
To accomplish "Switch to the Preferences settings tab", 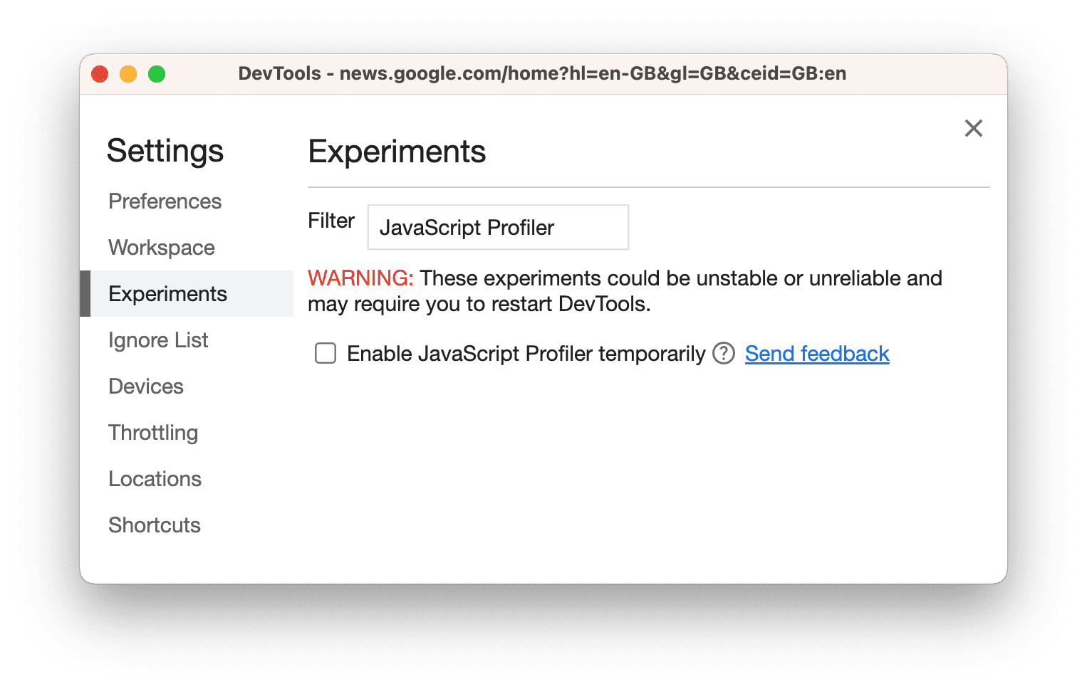I will click(165, 201).
